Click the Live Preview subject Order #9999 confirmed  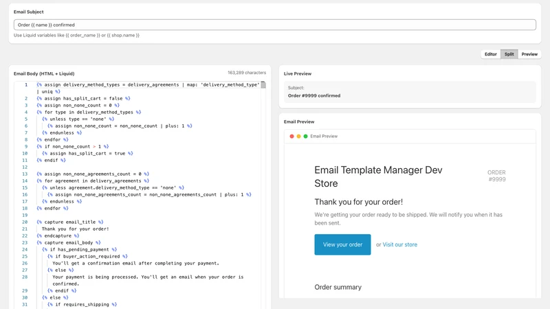(x=314, y=95)
